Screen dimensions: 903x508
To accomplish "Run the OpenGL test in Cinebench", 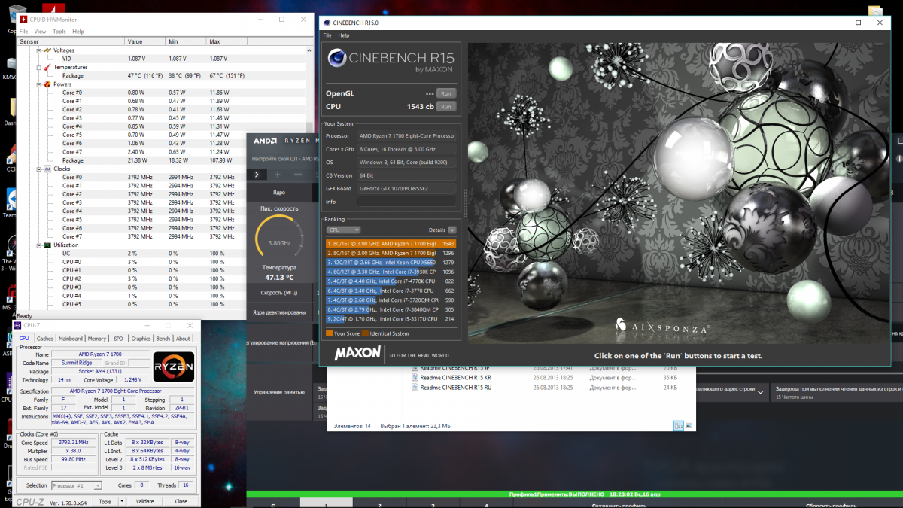I will click(x=446, y=93).
